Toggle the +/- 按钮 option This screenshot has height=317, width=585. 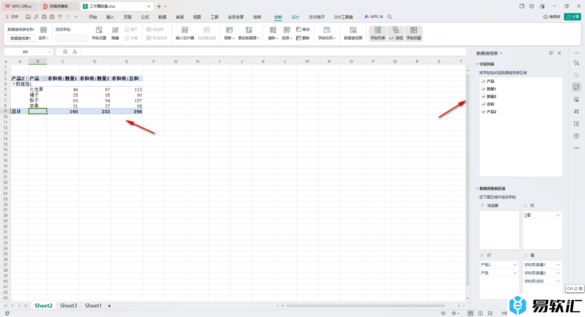tap(396, 33)
